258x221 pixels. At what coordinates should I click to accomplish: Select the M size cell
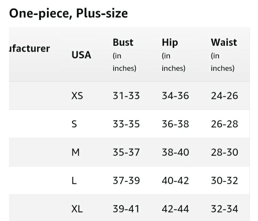76,152
